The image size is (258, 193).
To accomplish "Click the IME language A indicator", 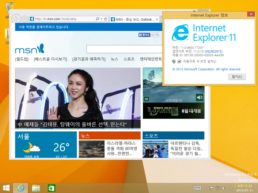I will 231,188.
